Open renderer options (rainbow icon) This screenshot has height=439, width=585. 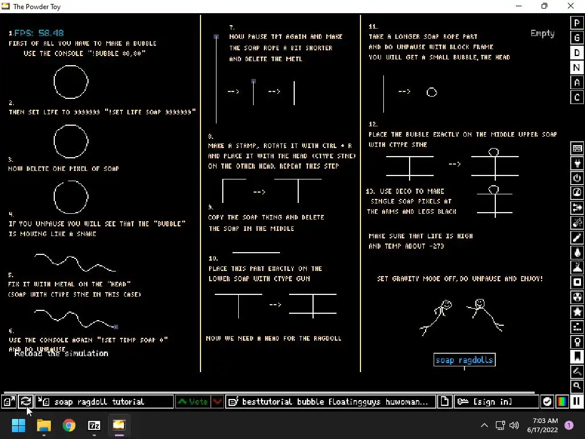pos(562,402)
